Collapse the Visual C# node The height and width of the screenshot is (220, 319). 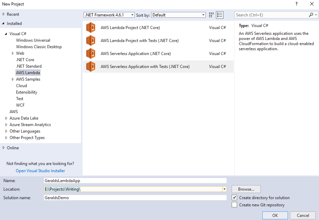point(6,34)
